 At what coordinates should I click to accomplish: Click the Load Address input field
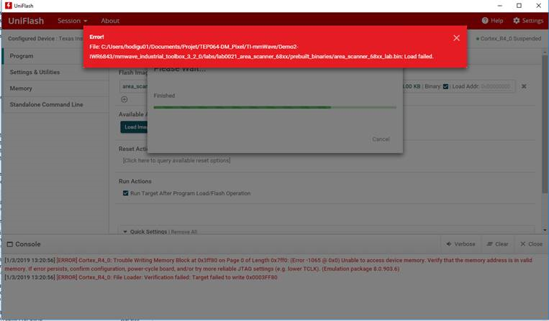click(496, 86)
